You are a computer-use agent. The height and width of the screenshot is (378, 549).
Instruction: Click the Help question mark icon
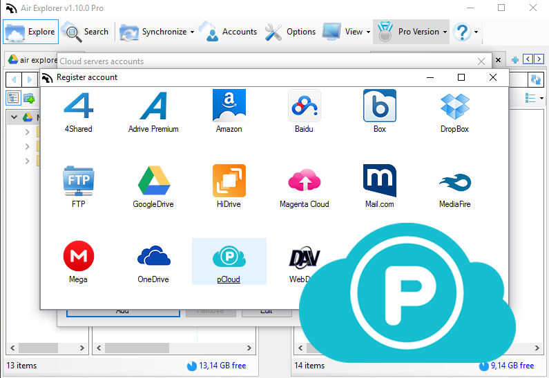(462, 32)
